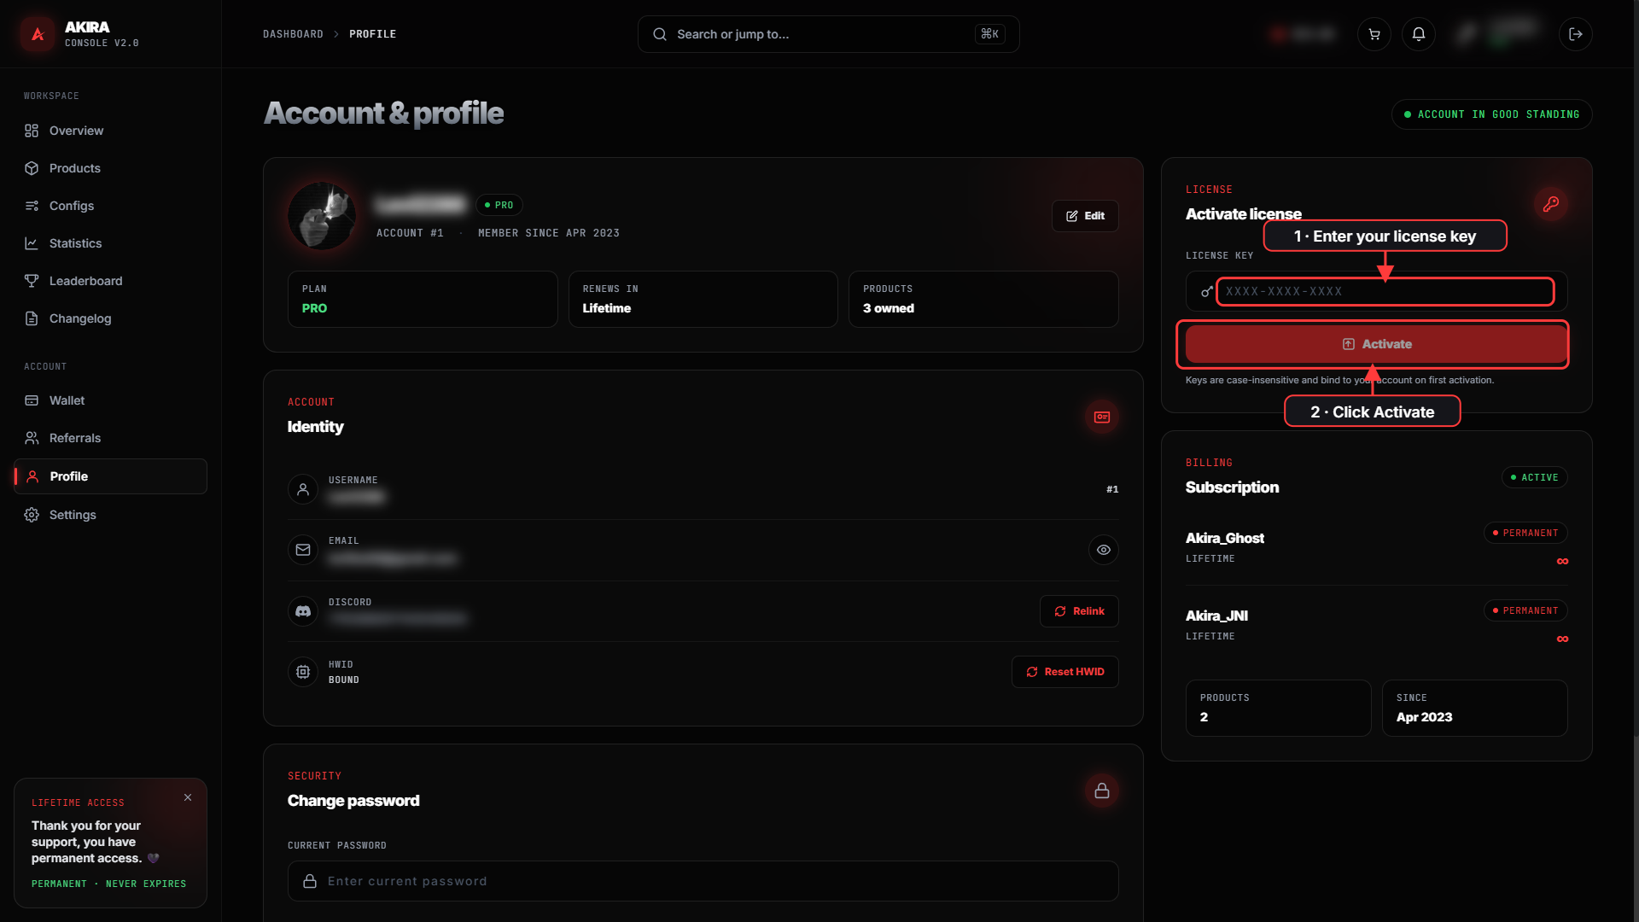Select the Profile sidebar item
The height and width of the screenshot is (922, 1639).
110,476
